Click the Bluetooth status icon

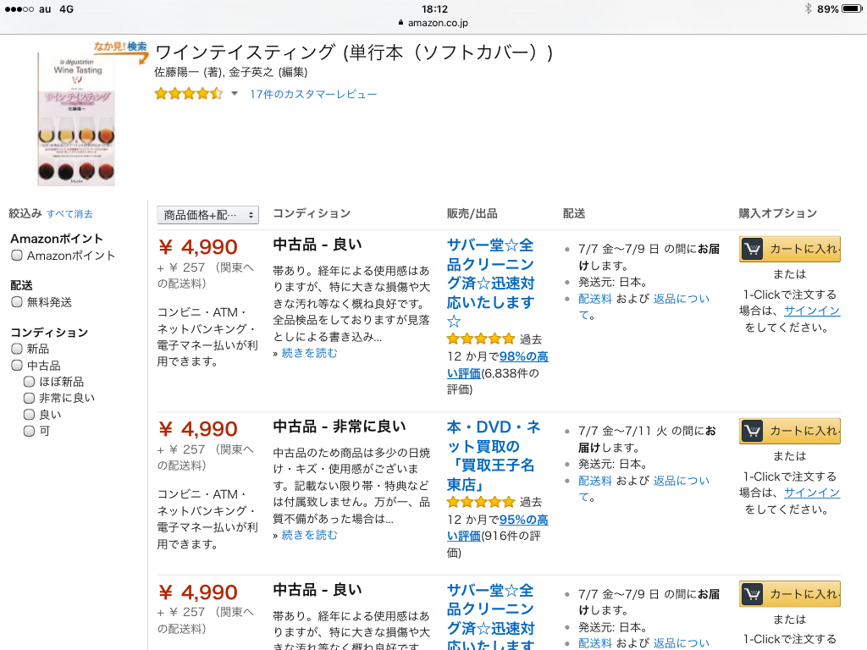click(x=808, y=8)
